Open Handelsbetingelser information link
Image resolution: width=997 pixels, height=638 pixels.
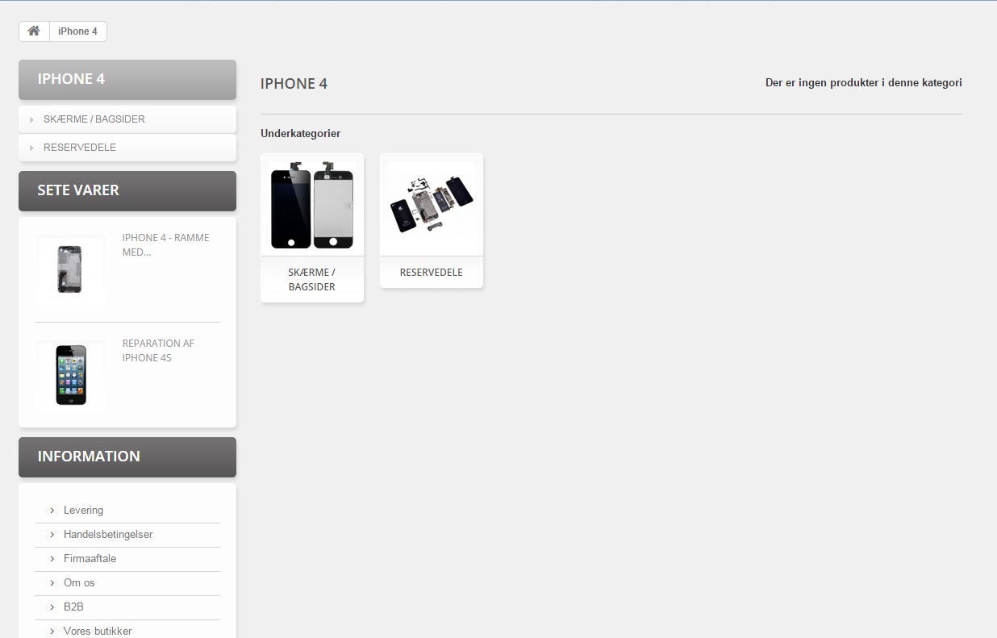click(108, 534)
